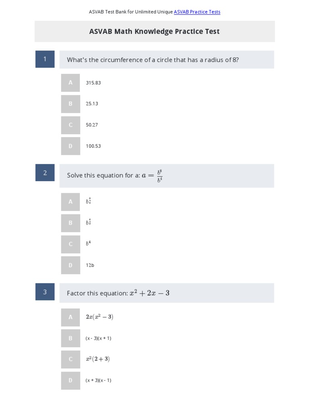This screenshot has height=414, width=310.
Task: Click question number 3 badge
Action: 45,292
